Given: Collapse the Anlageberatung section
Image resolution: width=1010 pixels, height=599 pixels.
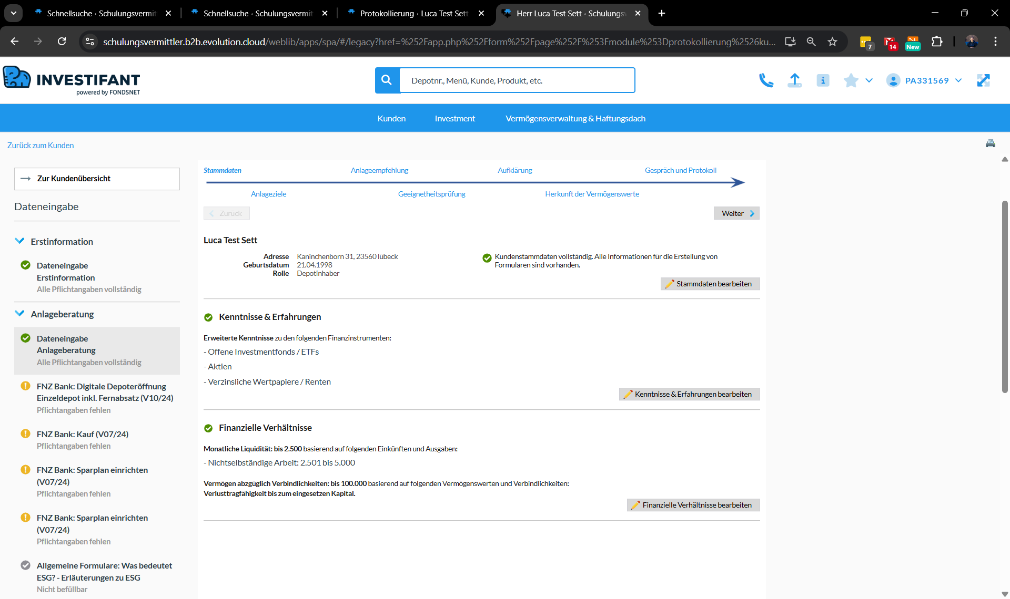Looking at the screenshot, I should coord(20,314).
